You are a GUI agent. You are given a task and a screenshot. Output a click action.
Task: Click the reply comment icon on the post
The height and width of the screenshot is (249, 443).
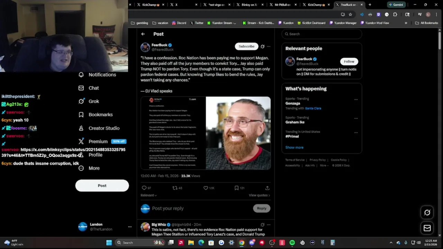click(x=144, y=188)
